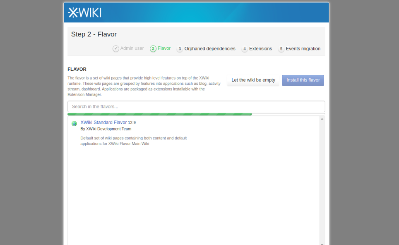
Task: Open XWiki Standard Flavor link
Action: 103,122
